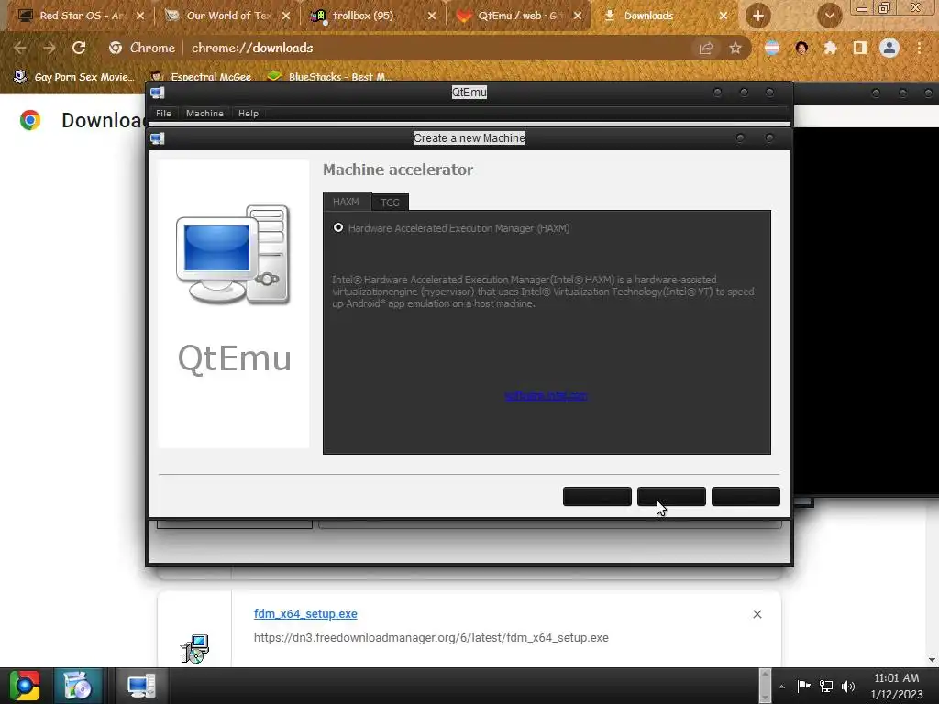Viewport: 939px width, 704px height.
Task: Toggle the Hardware Accelerated Execution Manager radio button
Action: point(338,227)
